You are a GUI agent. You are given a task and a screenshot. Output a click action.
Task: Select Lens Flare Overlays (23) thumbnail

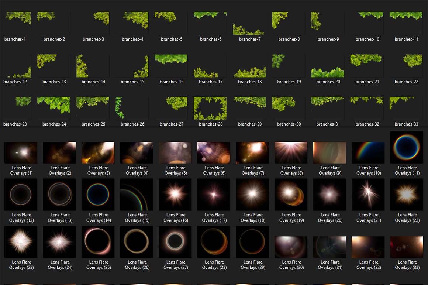coord(21,242)
